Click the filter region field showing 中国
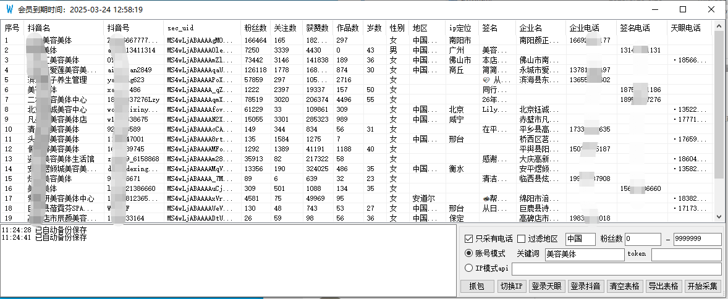The image size is (728, 299). coord(580,239)
